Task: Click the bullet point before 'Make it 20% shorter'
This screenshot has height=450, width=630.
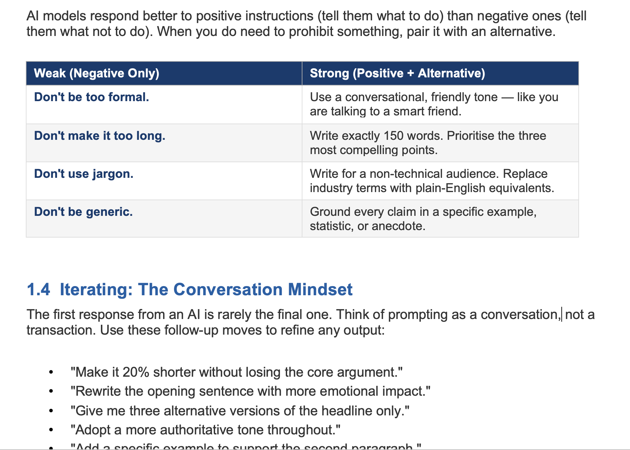Action: pos(51,373)
